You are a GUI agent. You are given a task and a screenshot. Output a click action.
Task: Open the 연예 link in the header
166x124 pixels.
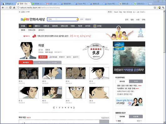click(x=143, y=20)
